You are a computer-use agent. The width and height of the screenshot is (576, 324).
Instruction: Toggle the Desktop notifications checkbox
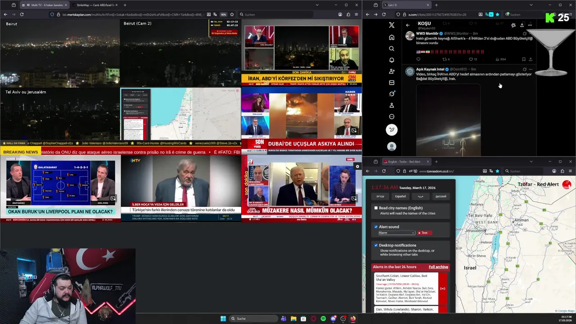point(376,245)
